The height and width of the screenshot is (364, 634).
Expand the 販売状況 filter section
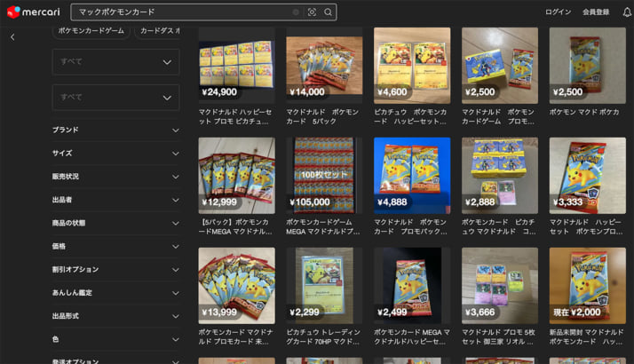pyautogui.click(x=115, y=176)
